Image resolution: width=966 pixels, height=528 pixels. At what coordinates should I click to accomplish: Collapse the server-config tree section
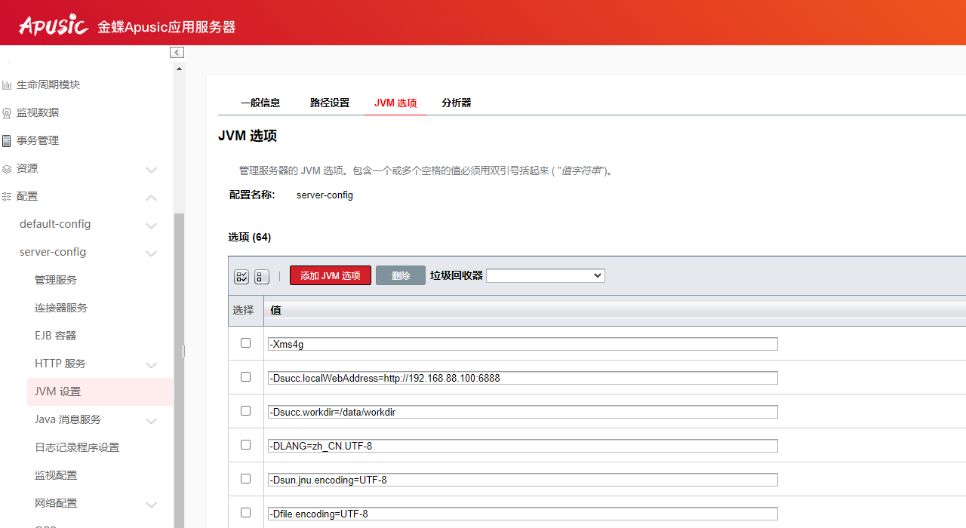(x=151, y=252)
